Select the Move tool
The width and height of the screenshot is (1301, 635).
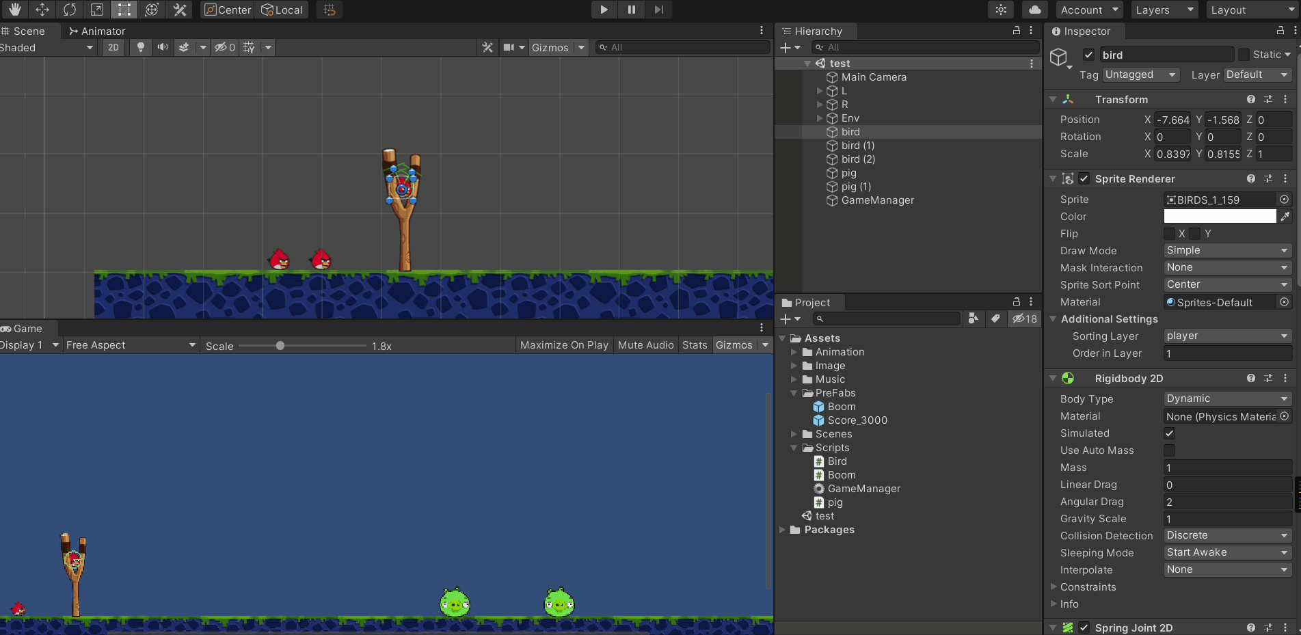point(42,10)
